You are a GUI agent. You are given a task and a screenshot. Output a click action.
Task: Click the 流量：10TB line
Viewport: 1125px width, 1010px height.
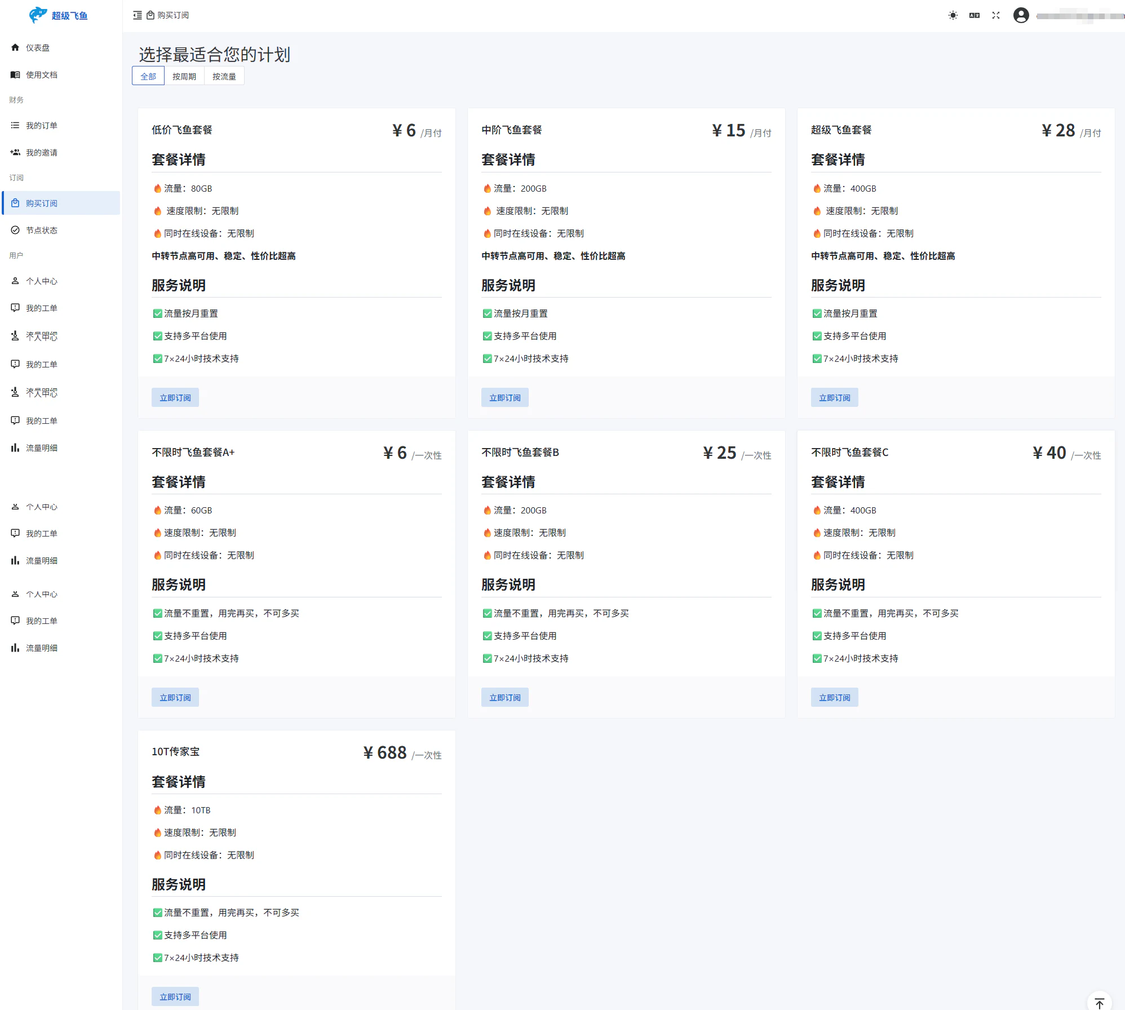182,810
